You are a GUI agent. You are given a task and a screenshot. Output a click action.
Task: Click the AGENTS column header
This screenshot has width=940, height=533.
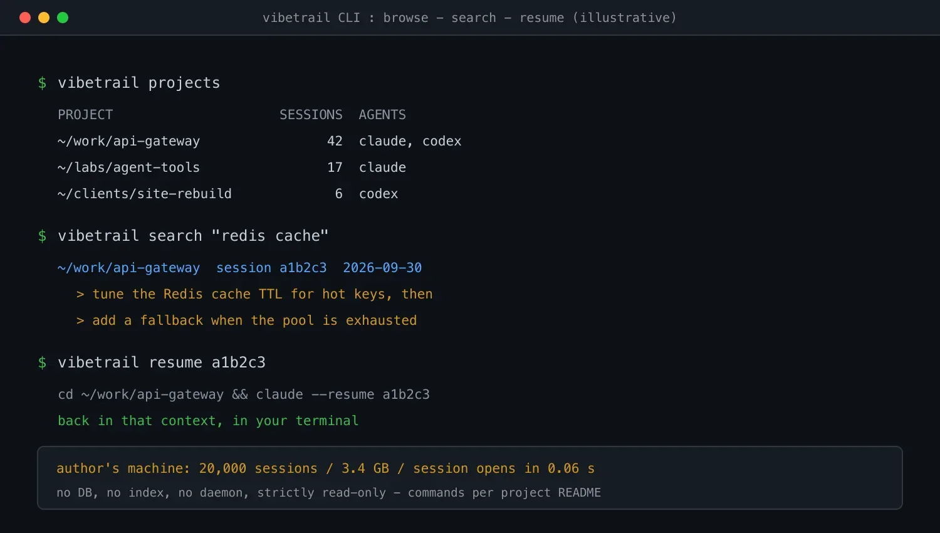click(382, 115)
